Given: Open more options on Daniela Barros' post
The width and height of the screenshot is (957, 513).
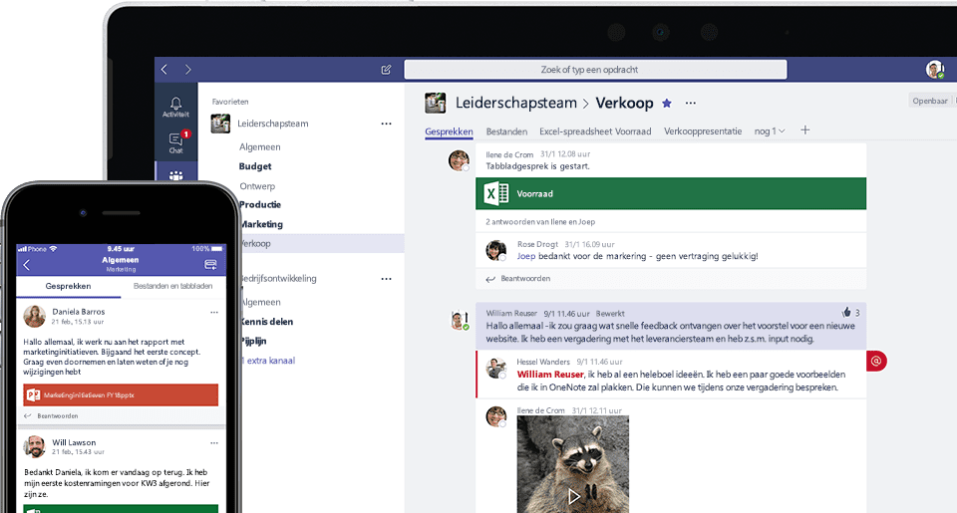Looking at the screenshot, I should (214, 312).
